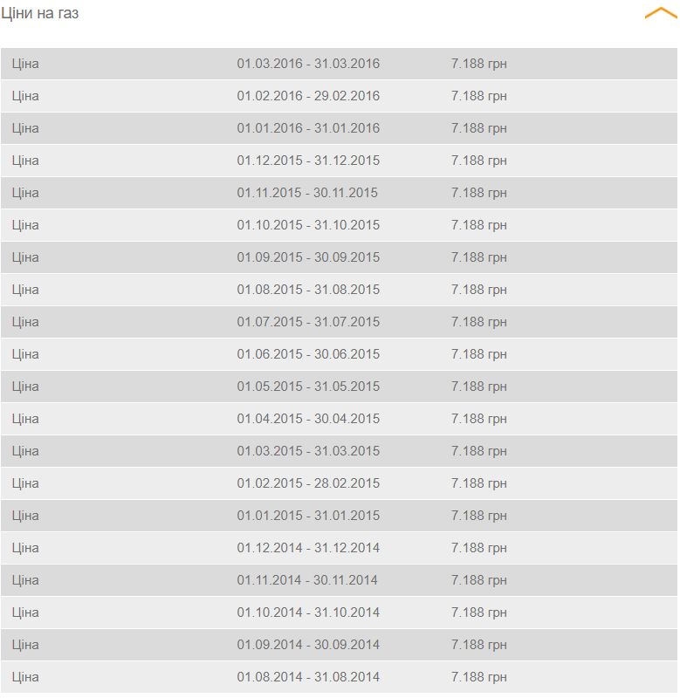The width and height of the screenshot is (680, 698).
Task: Select the 01.11.2015 - 30.11.2015 date range
Action: click(x=307, y=193)
